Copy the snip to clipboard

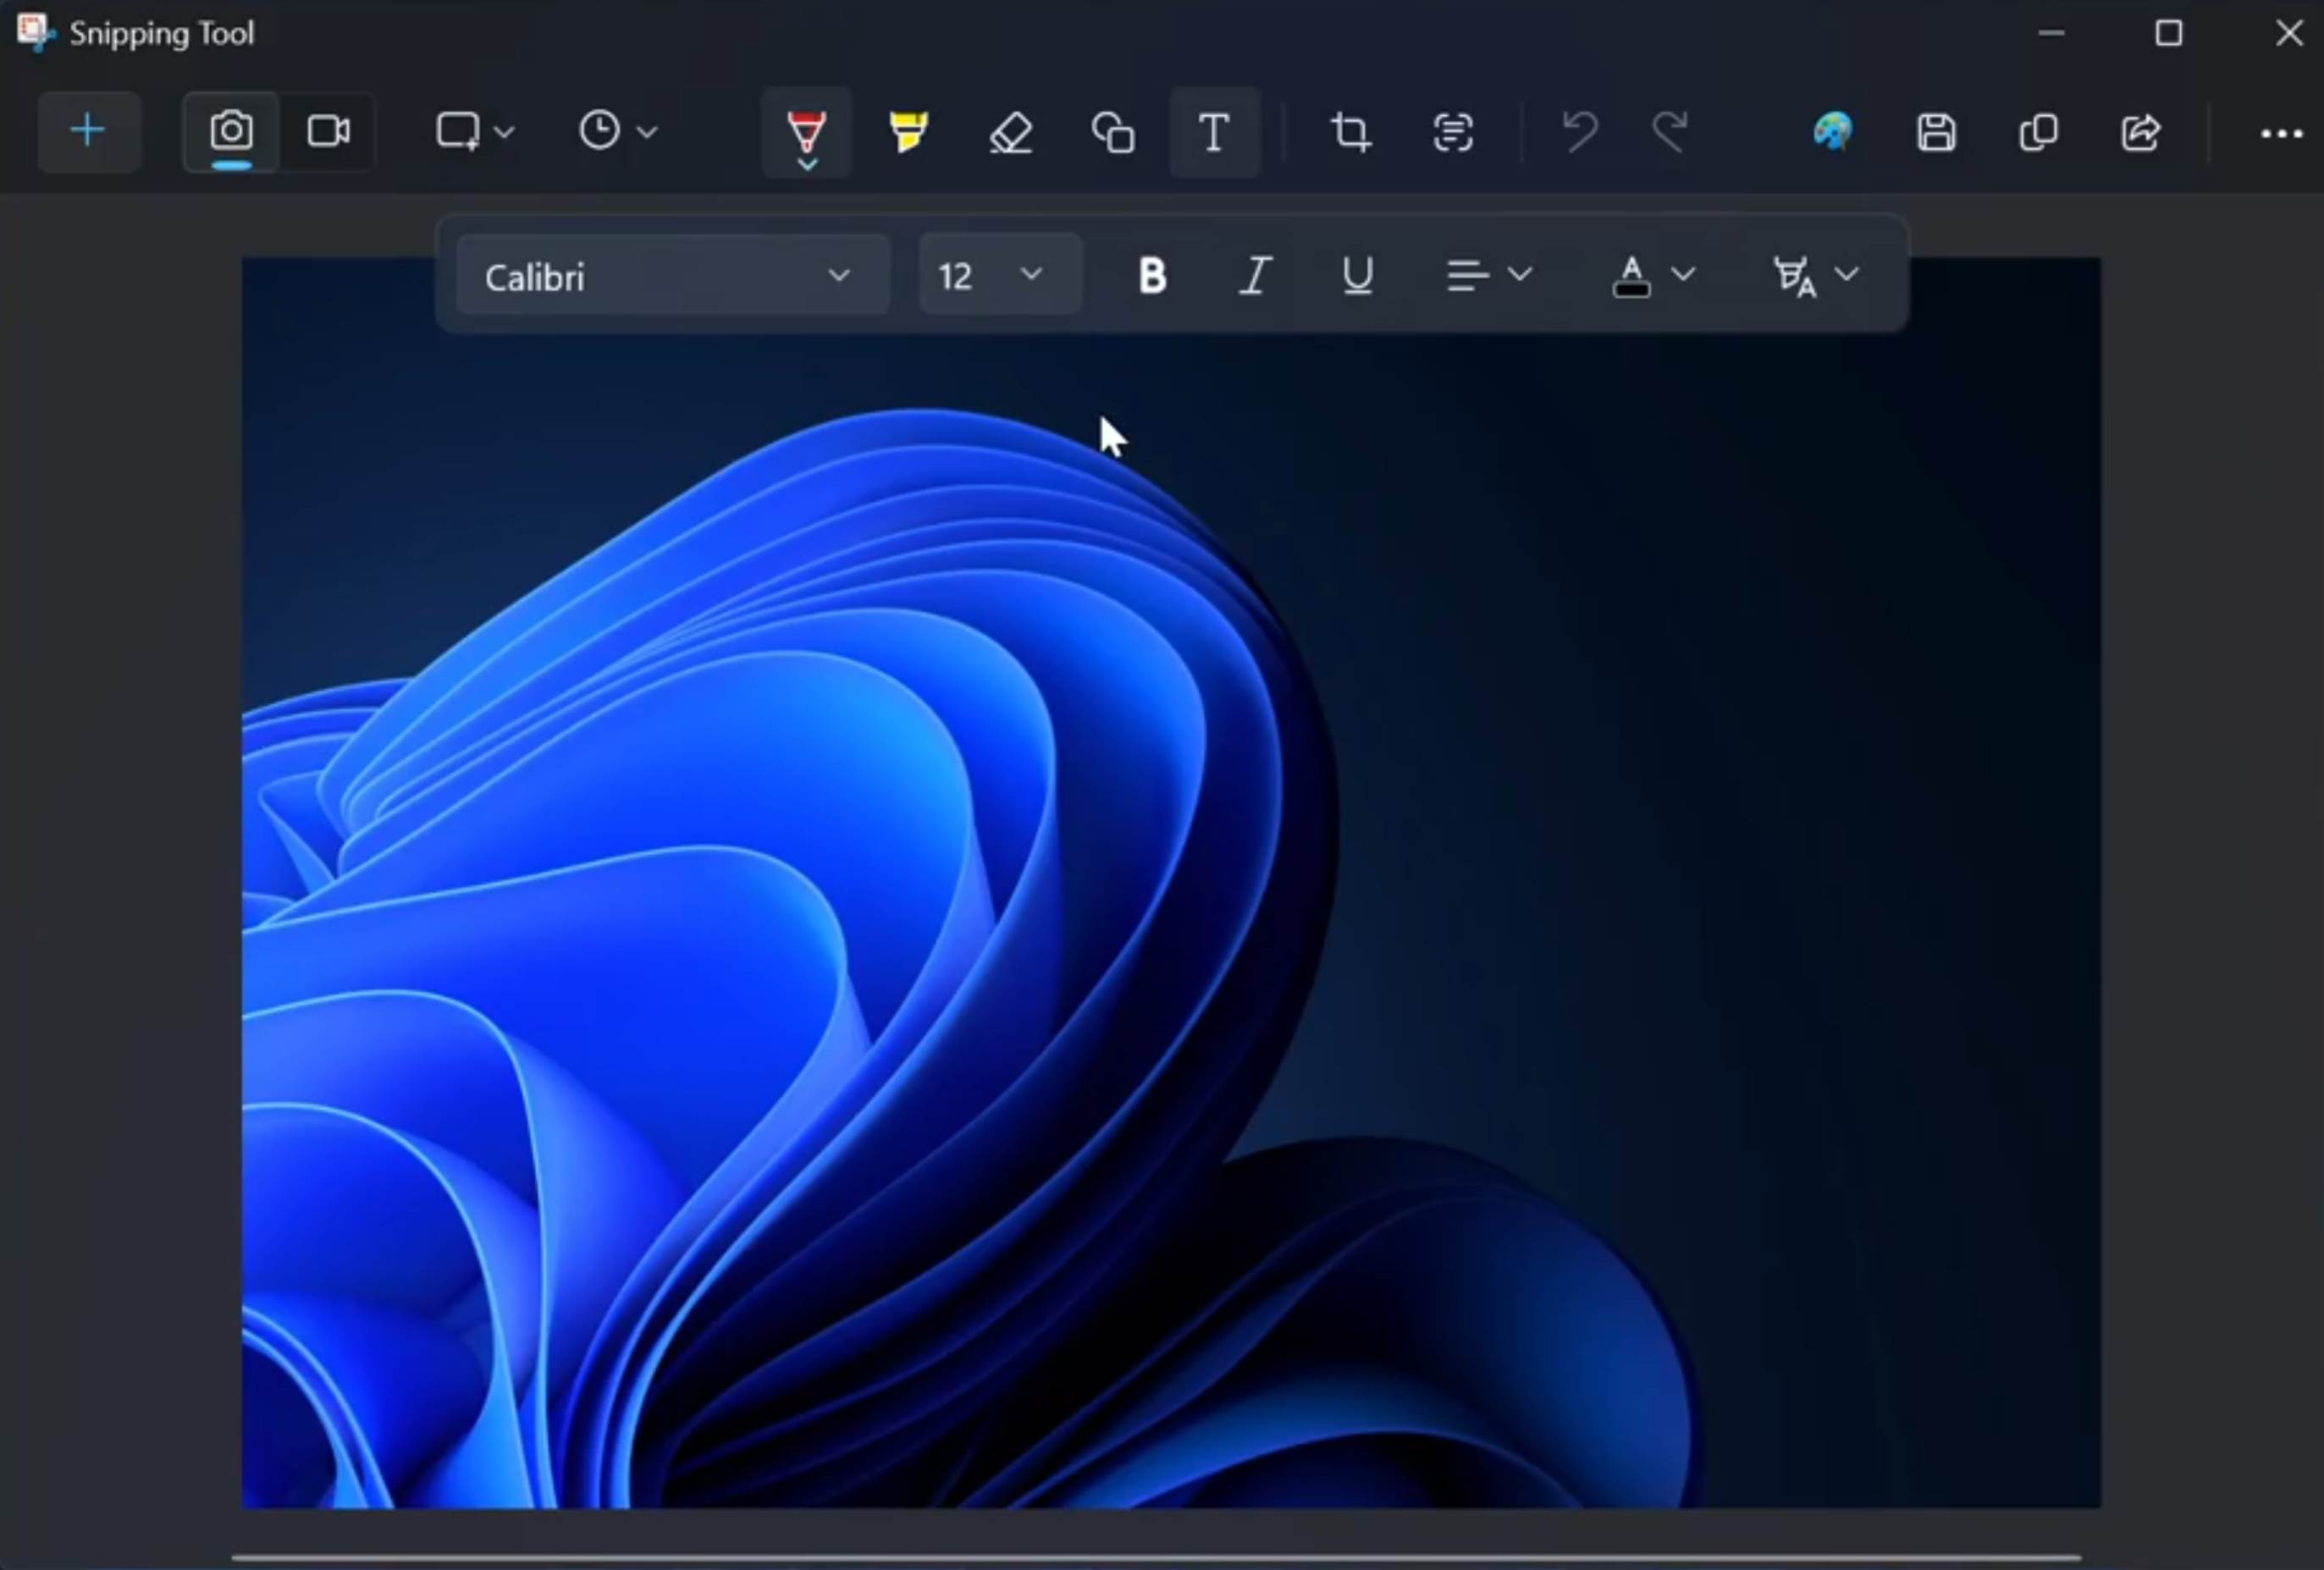(2038, 132)
